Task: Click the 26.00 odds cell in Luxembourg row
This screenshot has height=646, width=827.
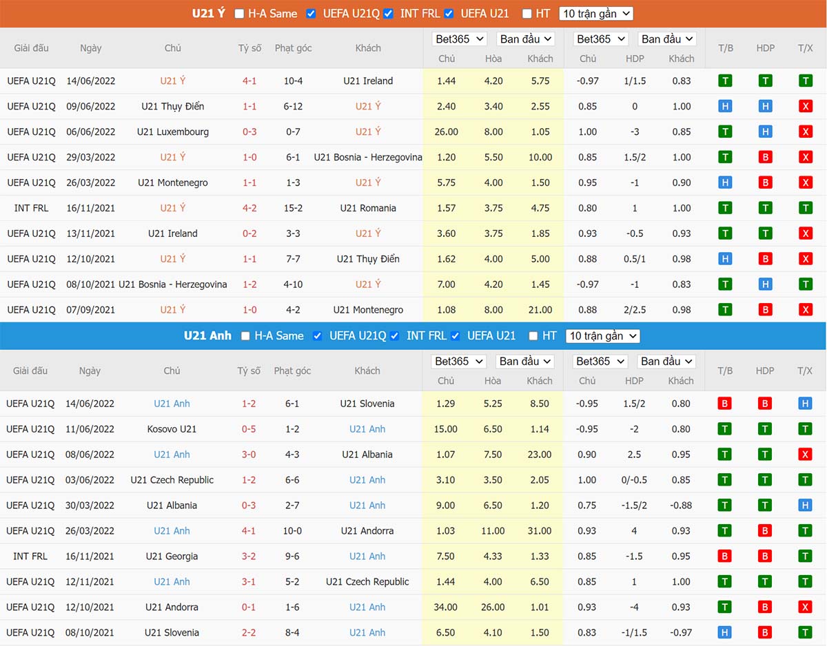Action: pyautogui.click(x=446, y=132)
